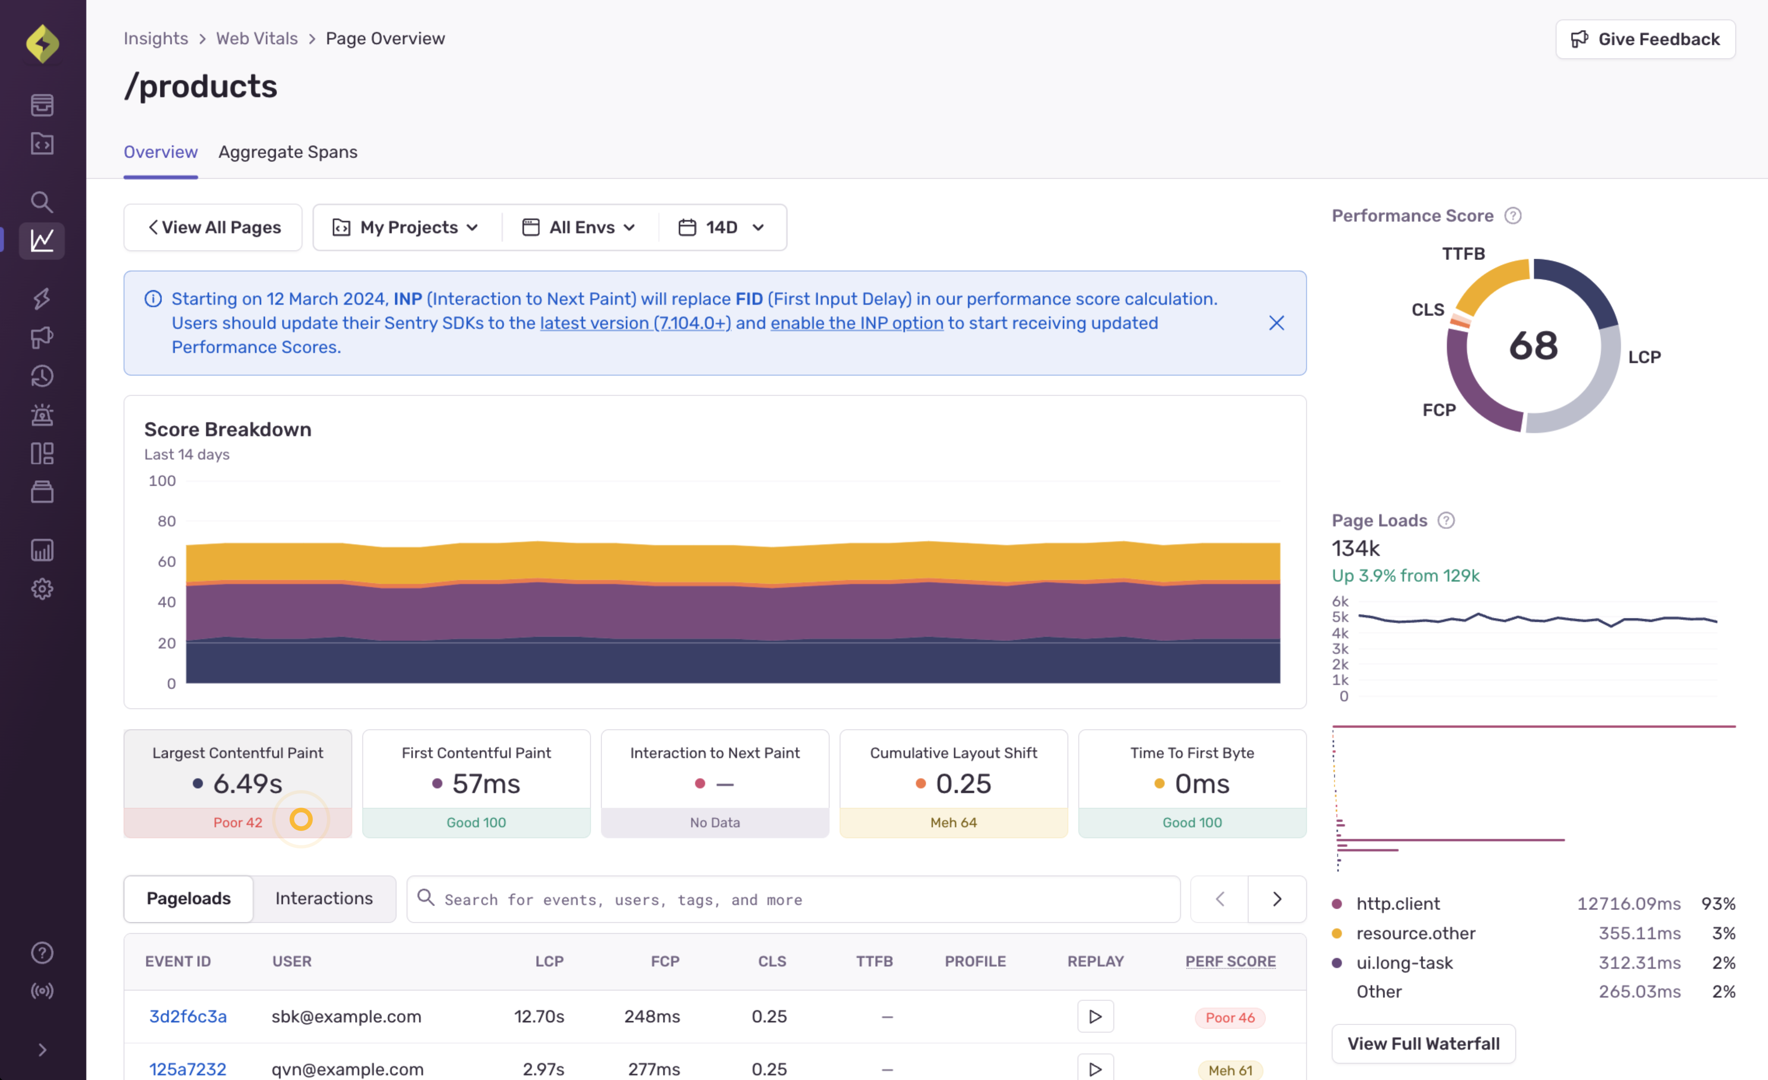Click the resource.other span legend row
The image size is (1768, 1080).
(1533, 933)
